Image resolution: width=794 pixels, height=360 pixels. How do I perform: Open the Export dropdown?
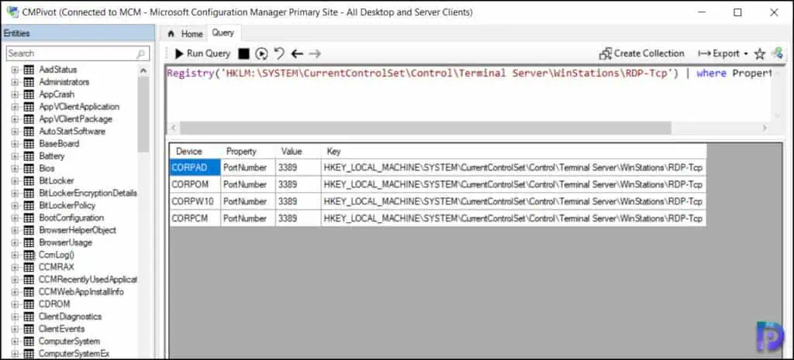tap(723, 53)
